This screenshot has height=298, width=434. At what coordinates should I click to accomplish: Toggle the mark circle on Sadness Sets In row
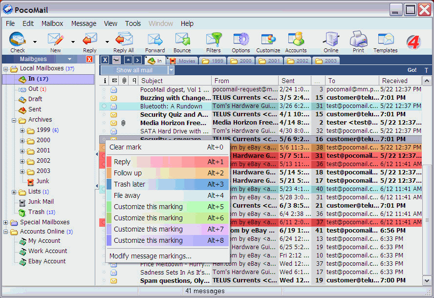(x=104, y=272)
